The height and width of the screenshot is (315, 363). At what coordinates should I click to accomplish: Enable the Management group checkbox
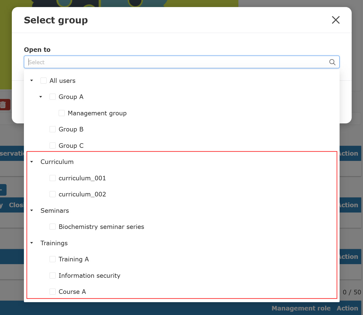pos(62,113)
